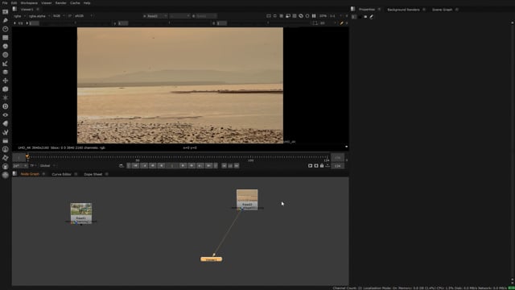
Task: Open the MetaData nodes toolbar menu
Action: coord(6,123)
